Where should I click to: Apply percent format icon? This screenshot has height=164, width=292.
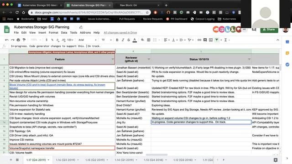pos(52,40)
